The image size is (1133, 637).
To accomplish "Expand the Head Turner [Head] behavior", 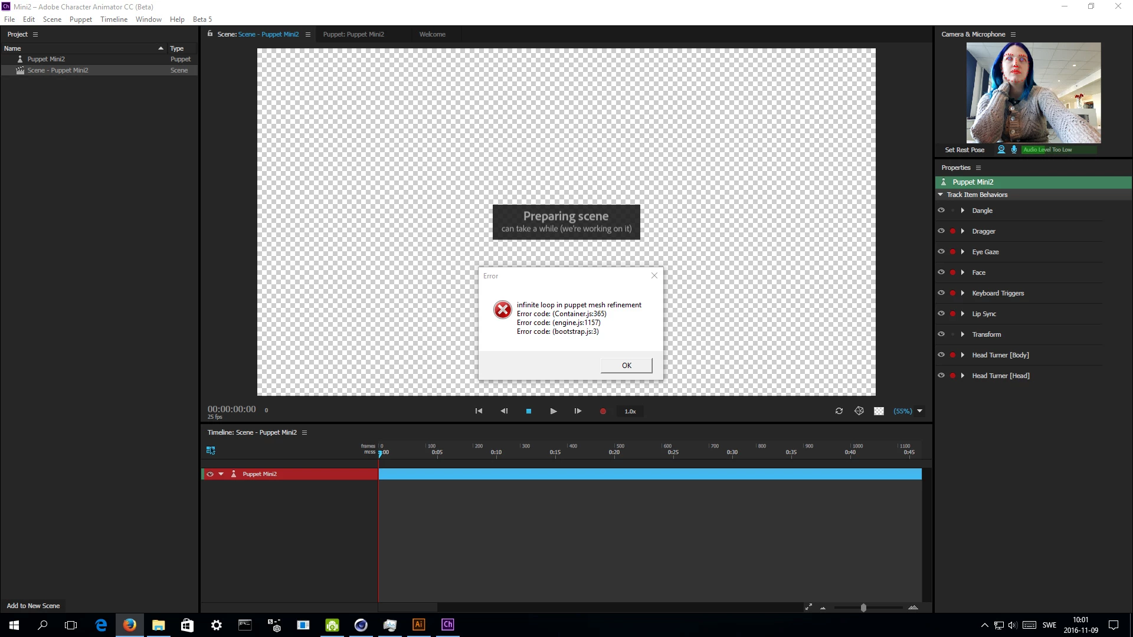I will click(x=962, y=376).
